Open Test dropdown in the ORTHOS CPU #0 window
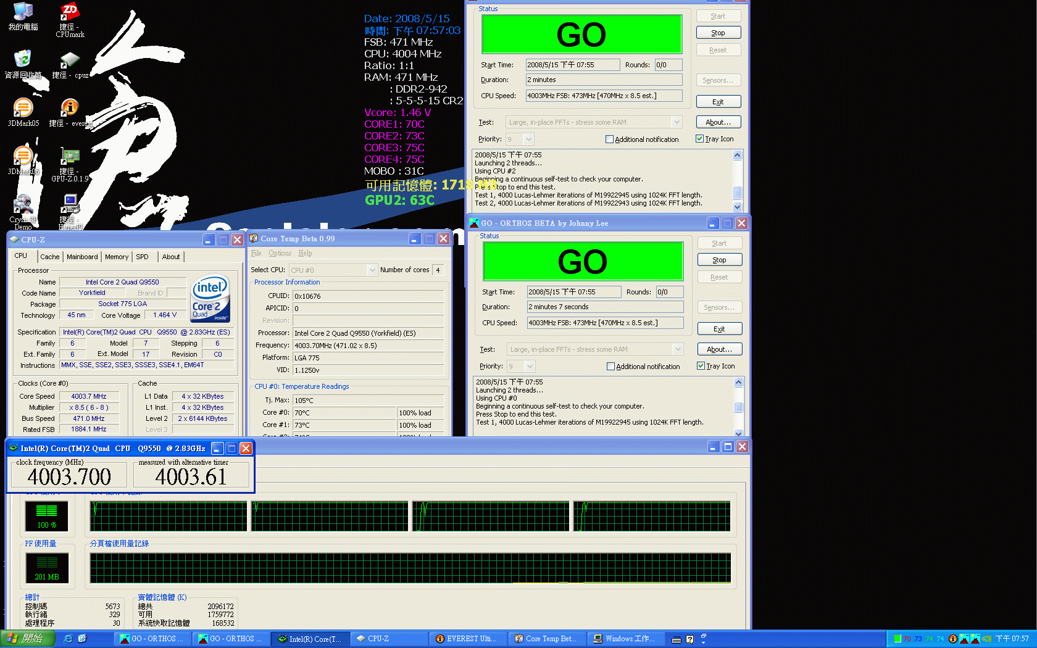The width and height of the screenshot is (1037, 648). [595, 349]
